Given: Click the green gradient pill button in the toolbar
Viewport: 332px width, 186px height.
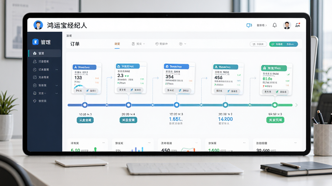Looking at the screenshot, I should [x=283, y=44].
